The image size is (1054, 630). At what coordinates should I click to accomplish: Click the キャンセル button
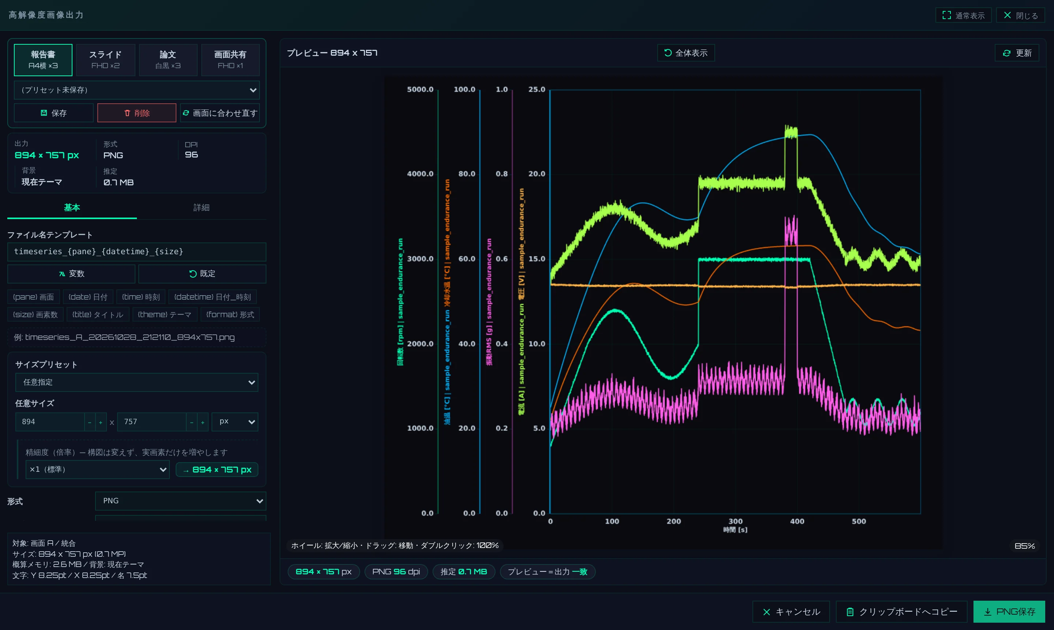point(791,612)
